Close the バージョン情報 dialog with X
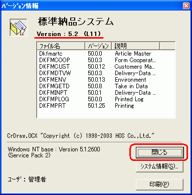The width and height of the screenshot is (192, 195). coord(186,6)
